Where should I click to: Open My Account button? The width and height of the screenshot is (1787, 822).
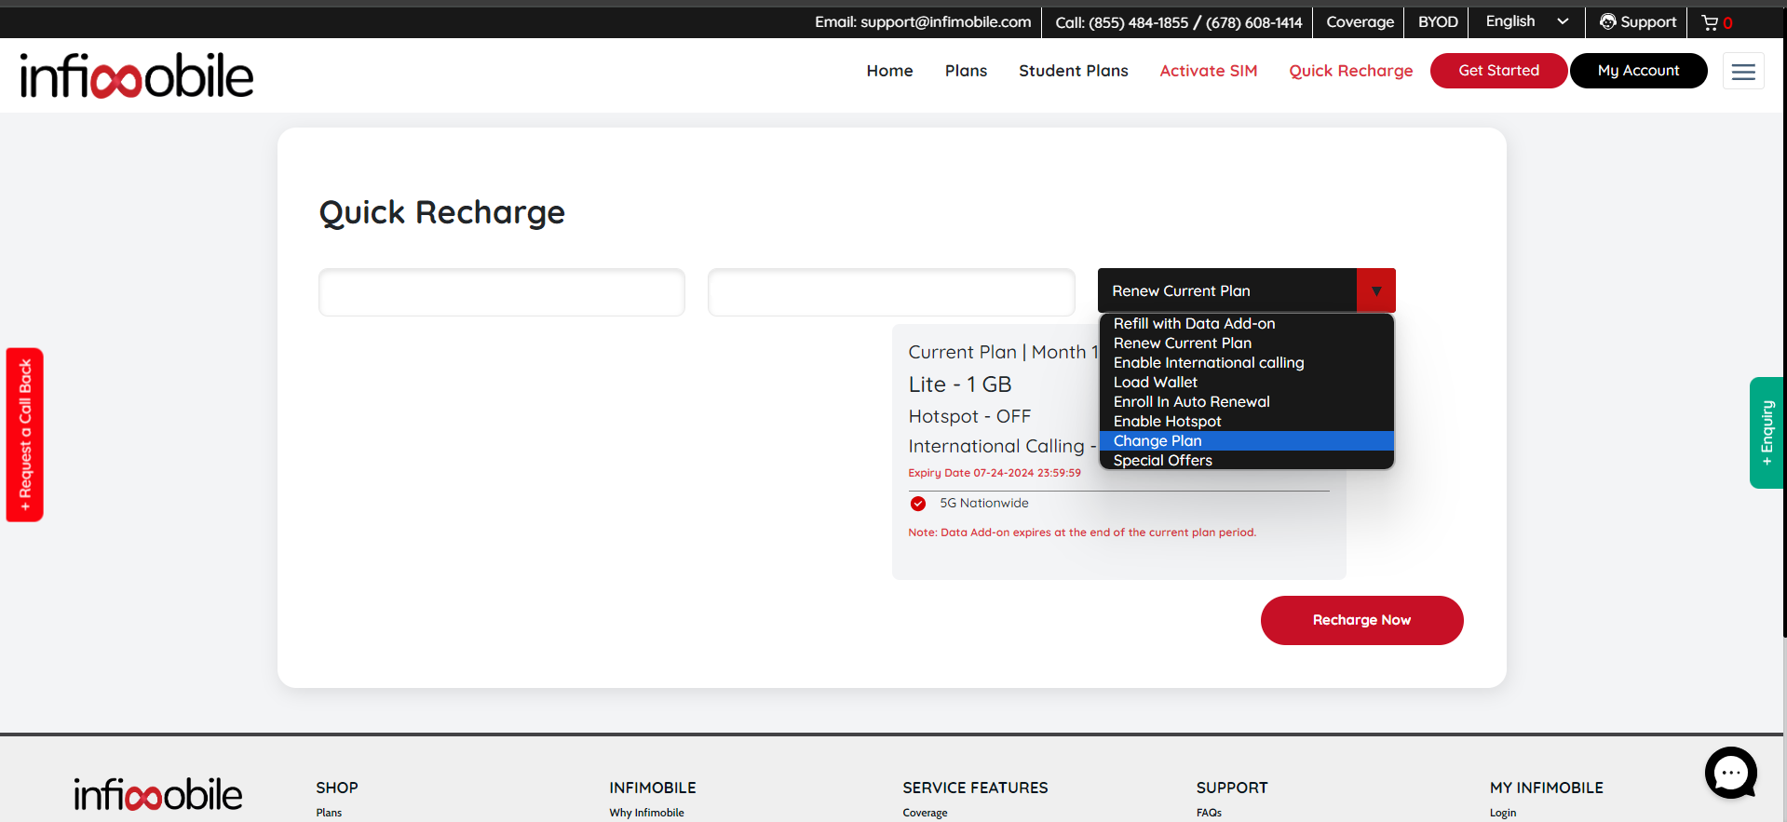1638,71
